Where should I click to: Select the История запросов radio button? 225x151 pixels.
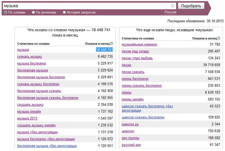coord(64,12)
